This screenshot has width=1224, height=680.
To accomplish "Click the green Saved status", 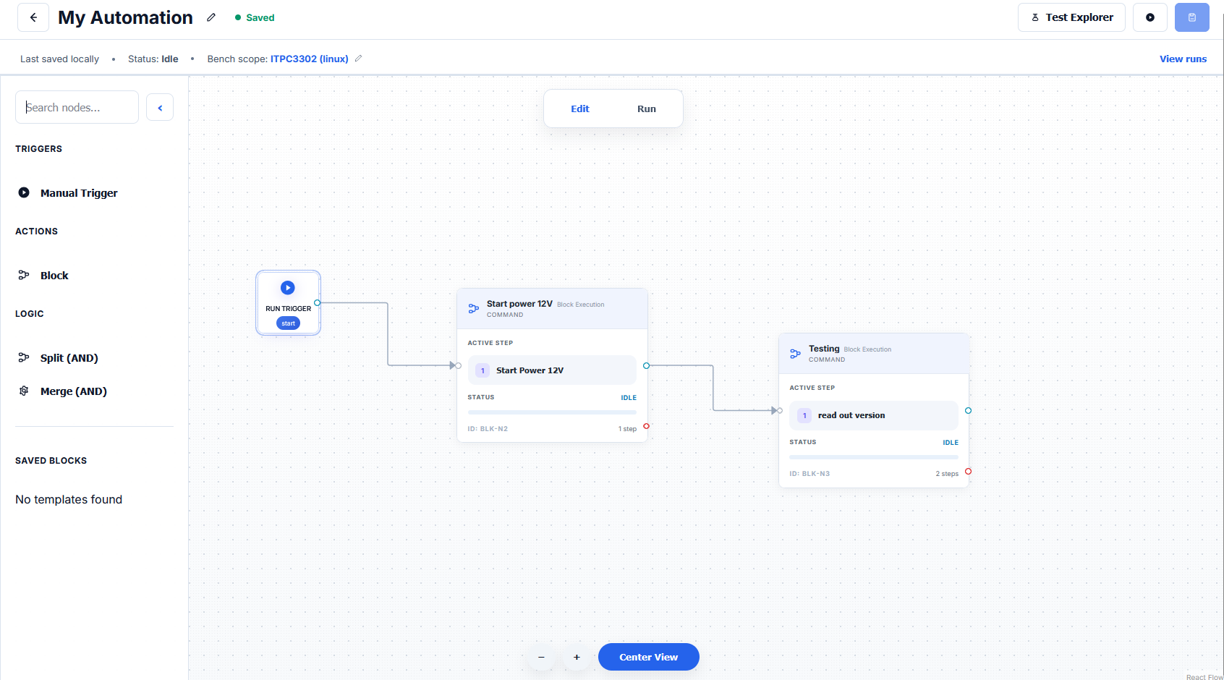I will [255, 17].
